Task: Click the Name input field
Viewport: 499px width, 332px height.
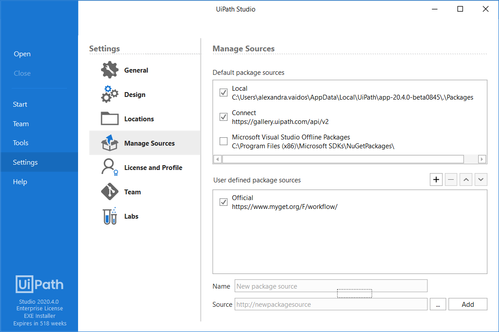Action: [331, 286]
